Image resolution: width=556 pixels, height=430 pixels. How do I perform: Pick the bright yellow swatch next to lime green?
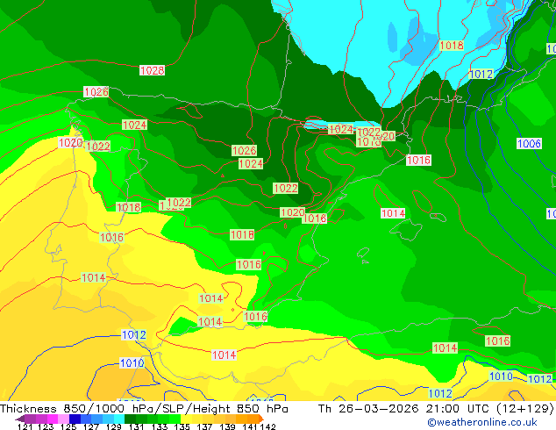point(186,419)
